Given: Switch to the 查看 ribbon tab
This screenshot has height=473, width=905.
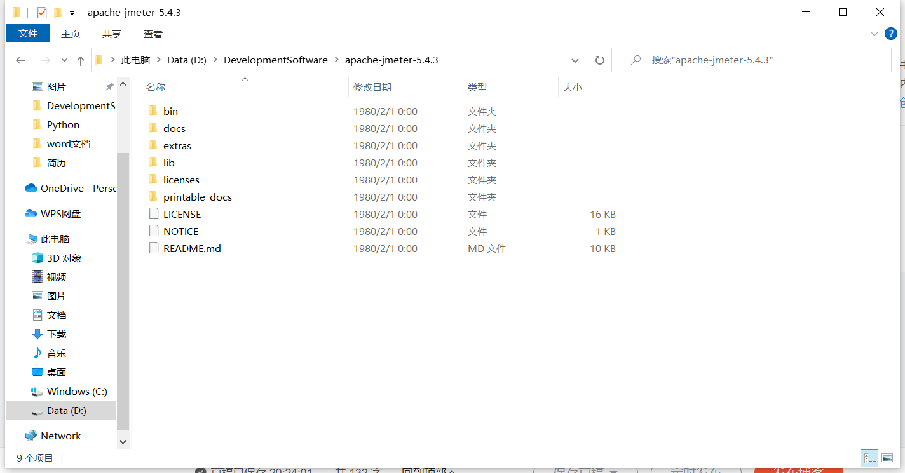Looking at the screenshot, I should (153, 34).
